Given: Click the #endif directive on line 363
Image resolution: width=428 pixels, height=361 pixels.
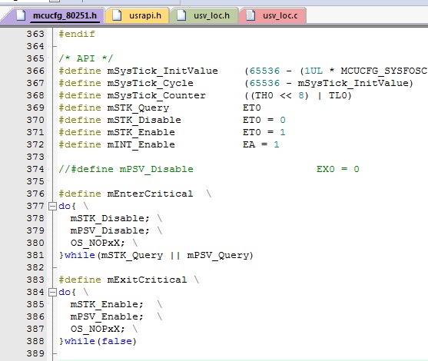Looking at the screenshot, I should coord(77,34).
